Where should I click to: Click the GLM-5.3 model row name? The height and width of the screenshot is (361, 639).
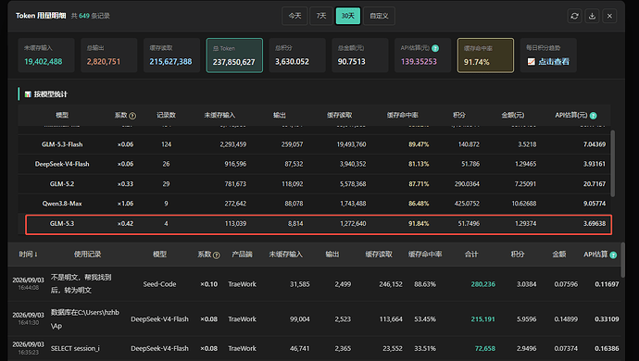62,223
